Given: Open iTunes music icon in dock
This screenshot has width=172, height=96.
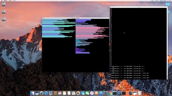Looking at the screenshot, I should point(92,93).
